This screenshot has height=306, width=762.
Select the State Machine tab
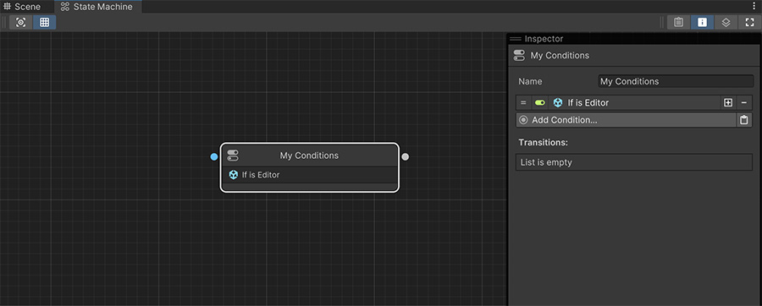click(x=97, y=7)
